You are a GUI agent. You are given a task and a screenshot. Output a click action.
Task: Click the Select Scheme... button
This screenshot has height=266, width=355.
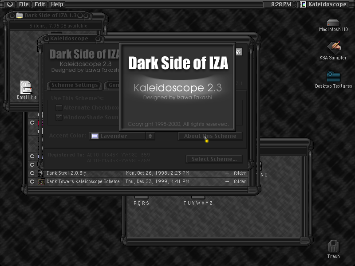pos(214,159)
